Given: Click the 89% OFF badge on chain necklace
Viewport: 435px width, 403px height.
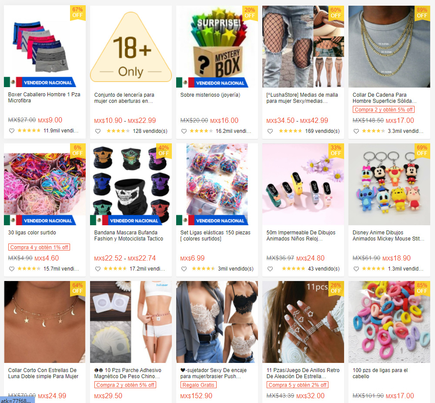Looking at the screenshot, I should [422, 13].
